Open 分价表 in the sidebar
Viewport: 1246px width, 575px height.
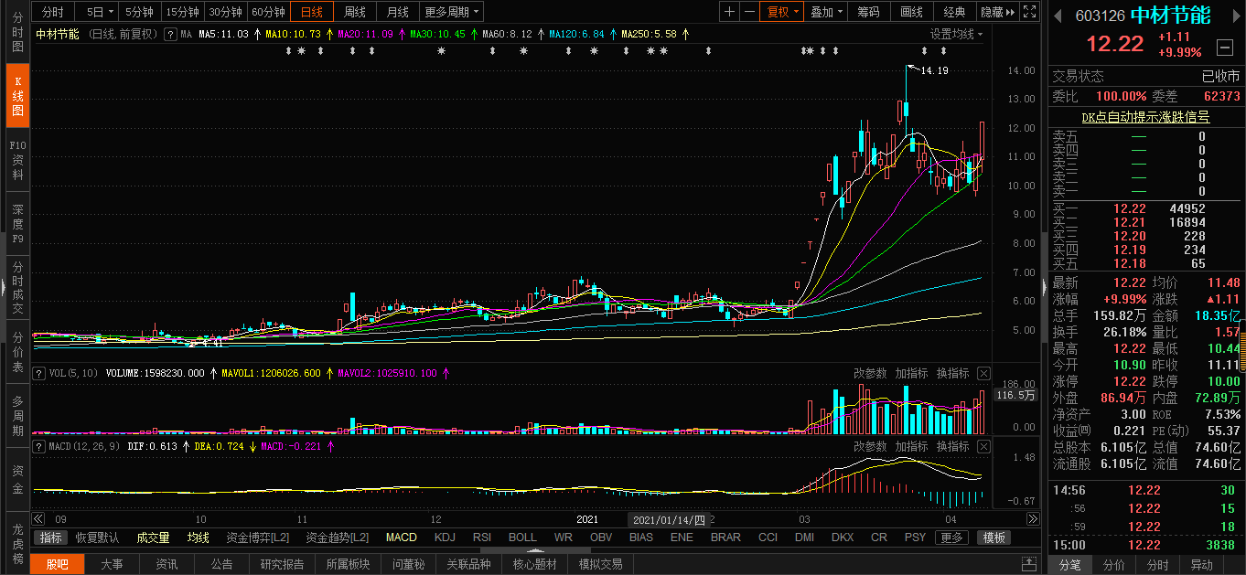[x=17, y=352]
